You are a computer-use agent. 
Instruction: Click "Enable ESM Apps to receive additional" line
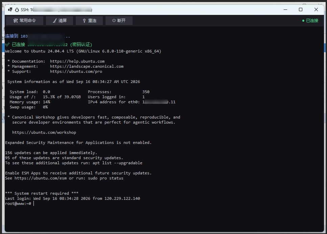point(78,173)
